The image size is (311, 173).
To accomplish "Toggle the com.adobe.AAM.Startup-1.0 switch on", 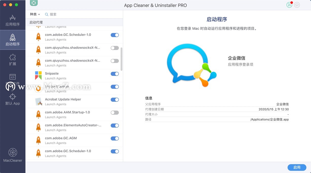I will (x=114, y=112).
